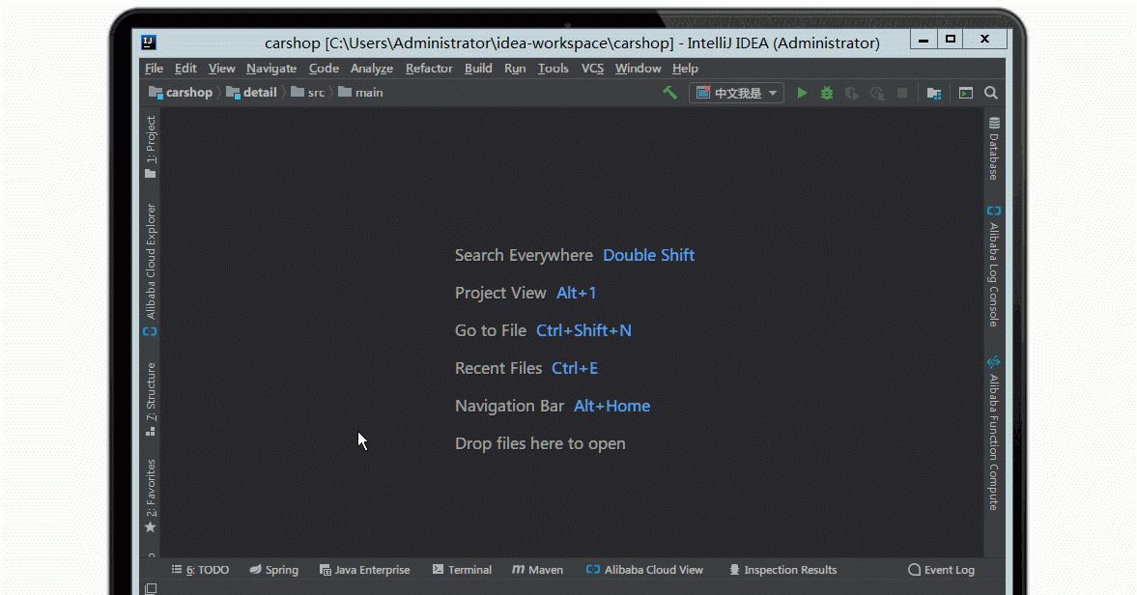Click the grey Stop square icon
Viewport: 1137px width, 595px height.
tap(902, 93)
